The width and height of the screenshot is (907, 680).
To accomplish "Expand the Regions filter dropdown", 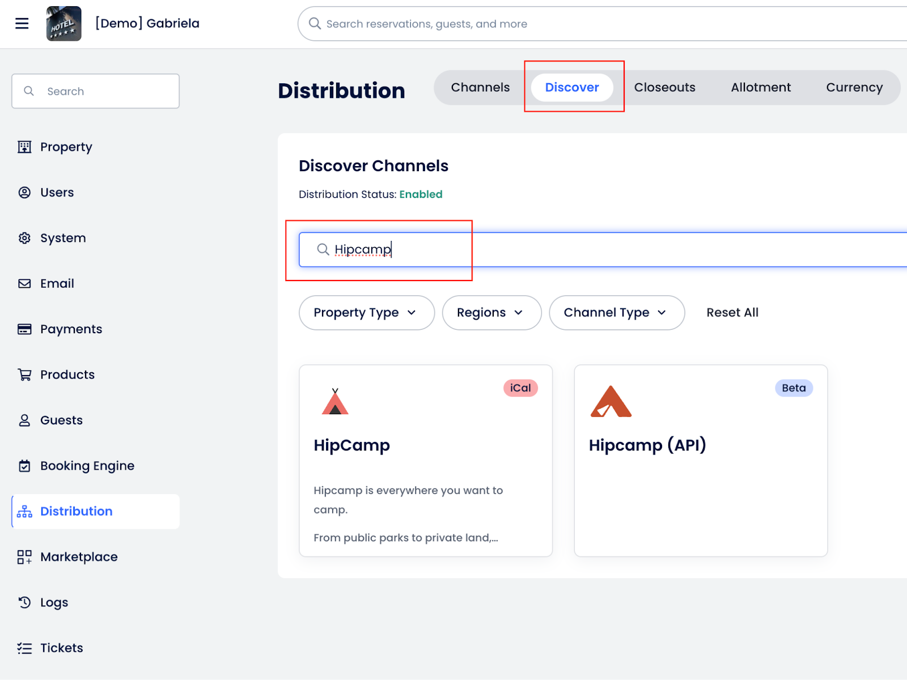I will [x=491, y=313].
